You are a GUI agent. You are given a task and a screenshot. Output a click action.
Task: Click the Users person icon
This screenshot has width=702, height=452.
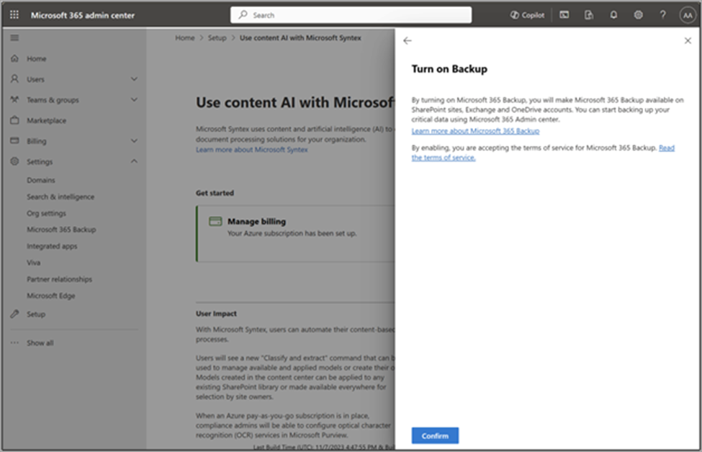15,78
